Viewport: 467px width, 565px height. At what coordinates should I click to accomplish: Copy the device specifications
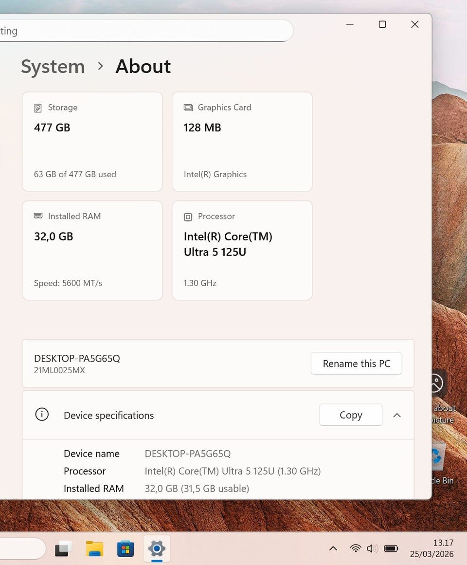click(350, 415)
